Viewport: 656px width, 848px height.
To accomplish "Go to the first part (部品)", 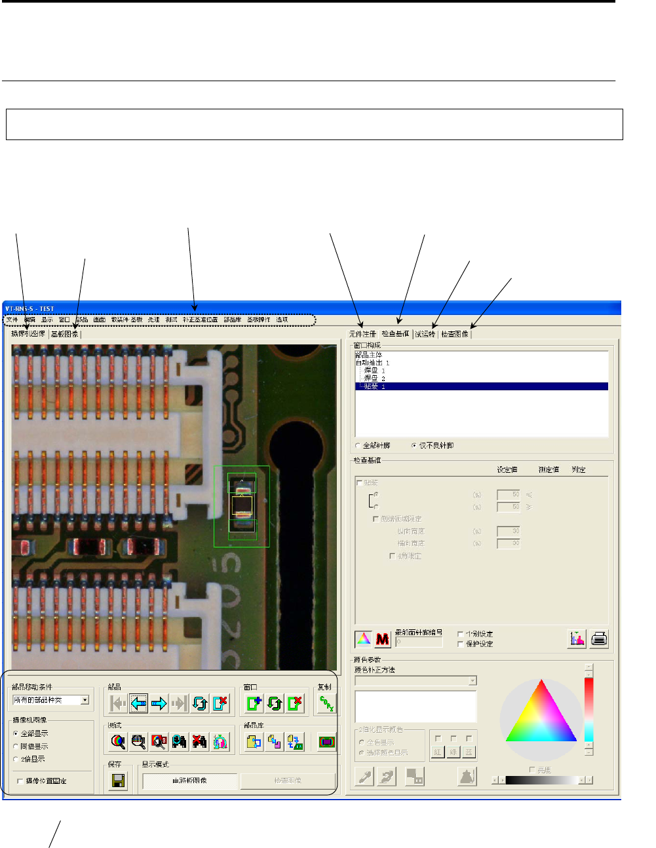I will click(118, 703).
